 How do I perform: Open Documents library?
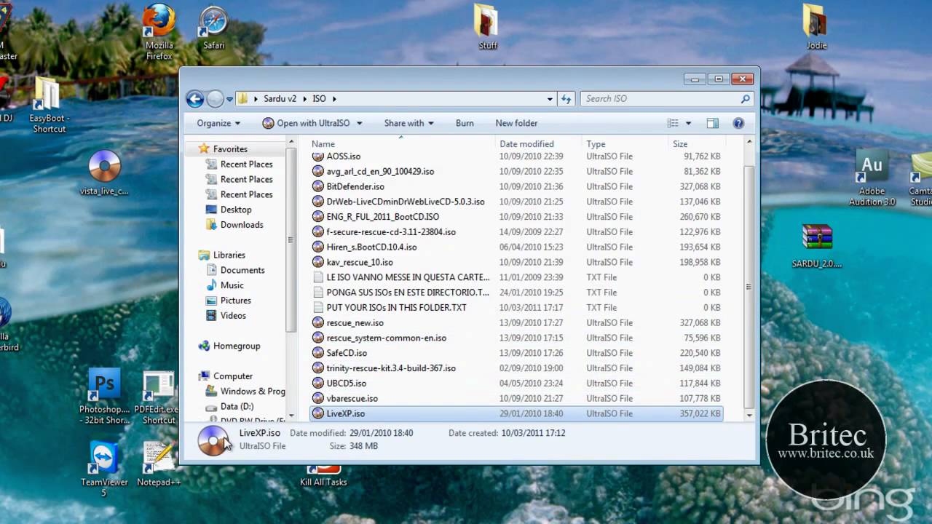(242, 270)
